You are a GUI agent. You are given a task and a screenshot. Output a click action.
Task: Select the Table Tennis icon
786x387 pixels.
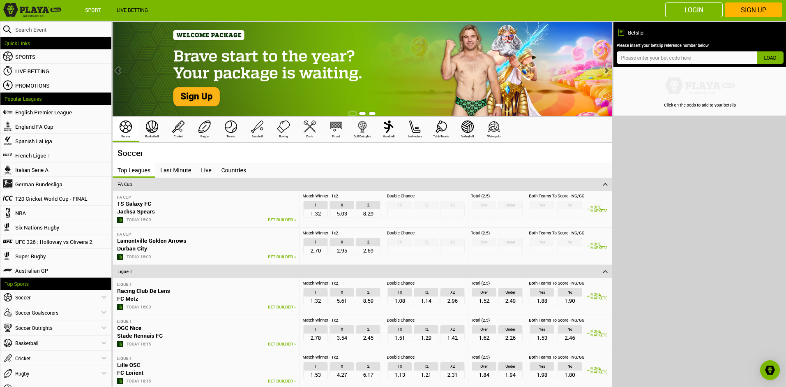(441, 129)
